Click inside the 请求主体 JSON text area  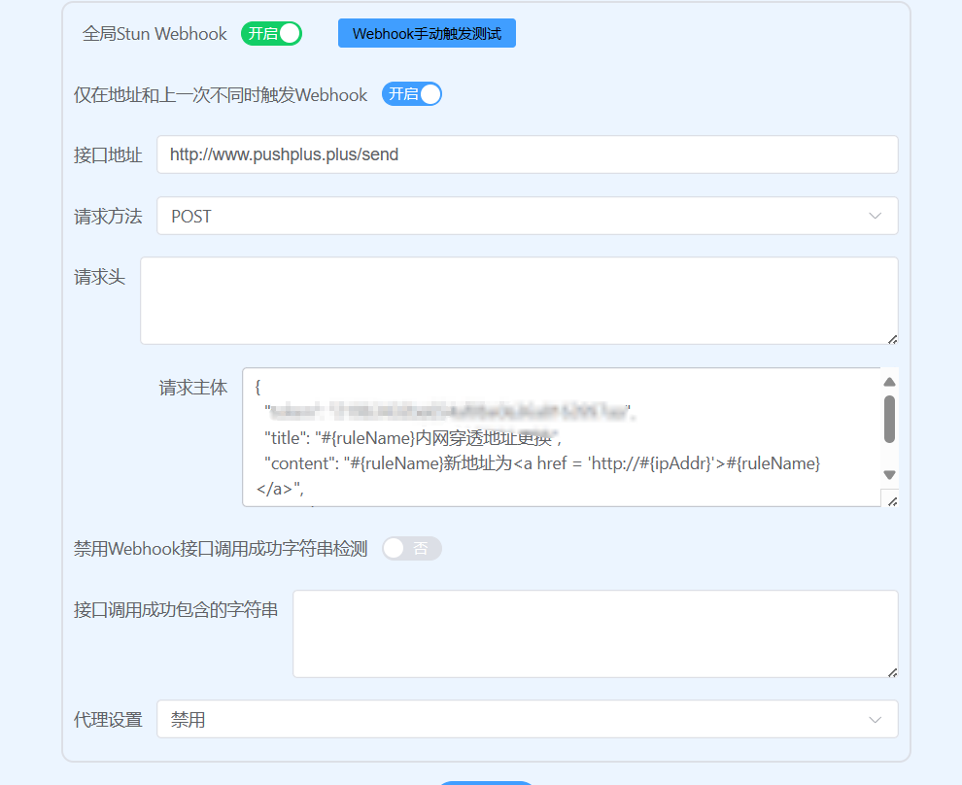point(562,437)
